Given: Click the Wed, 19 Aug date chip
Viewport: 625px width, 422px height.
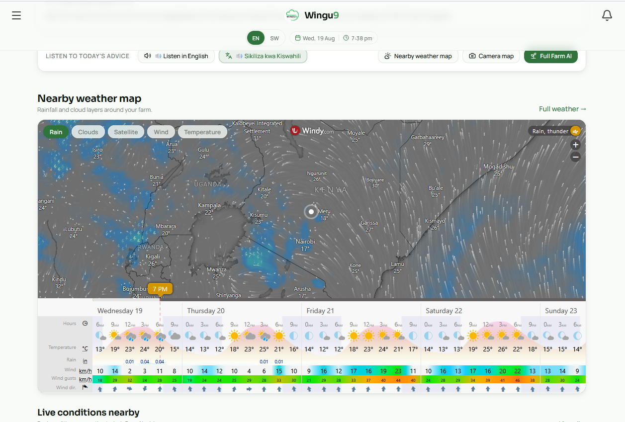Looking at the screenshot, I should pyautogui.click(x=315, y=38).
